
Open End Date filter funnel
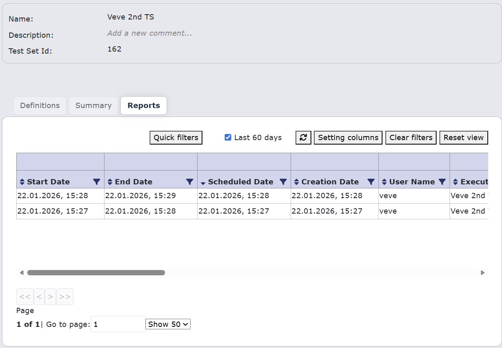click(189, 182)
